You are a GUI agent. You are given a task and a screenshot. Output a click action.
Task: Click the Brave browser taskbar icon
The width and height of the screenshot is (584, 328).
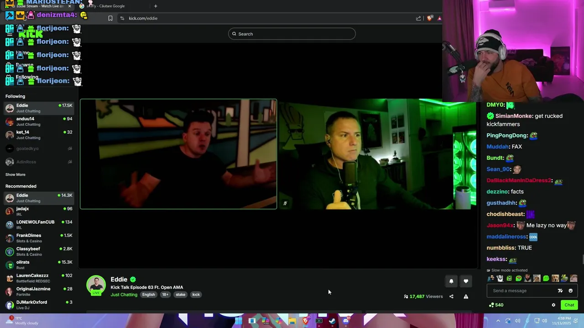tap(306, 321)
